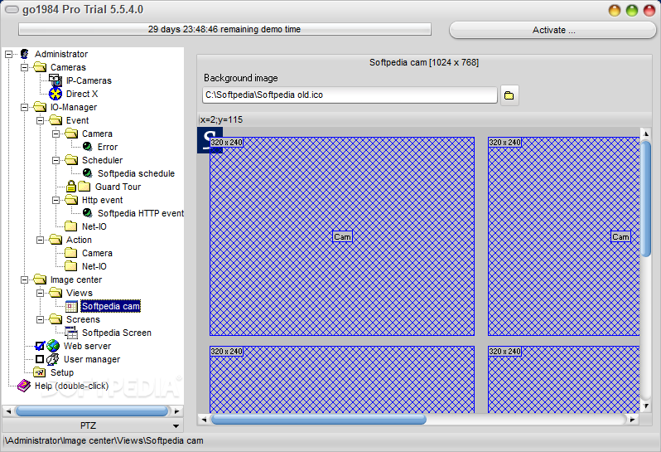Click the Net-IO folder icon under Action
661x452 pixels.
71,266
